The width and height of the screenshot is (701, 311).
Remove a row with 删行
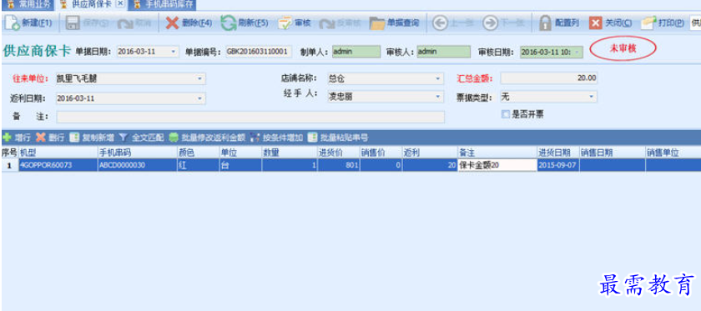tap(50, 138)
